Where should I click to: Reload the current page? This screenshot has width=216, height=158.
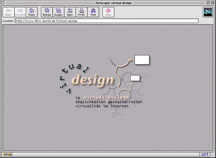(x=47, y=12)
